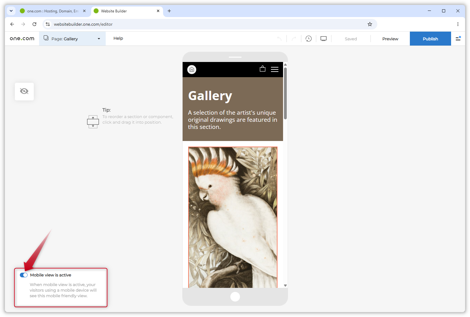Open the Help menu
Image resolution: width=470 pixels, height=317 pixels.
click(118, 38)
